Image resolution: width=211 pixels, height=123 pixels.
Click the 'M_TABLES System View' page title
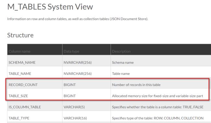50,7
